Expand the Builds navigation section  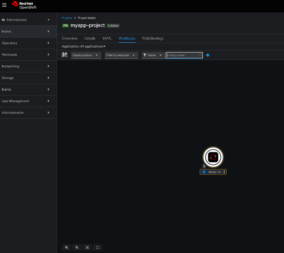pyautogui.click(x=28, y=90)
